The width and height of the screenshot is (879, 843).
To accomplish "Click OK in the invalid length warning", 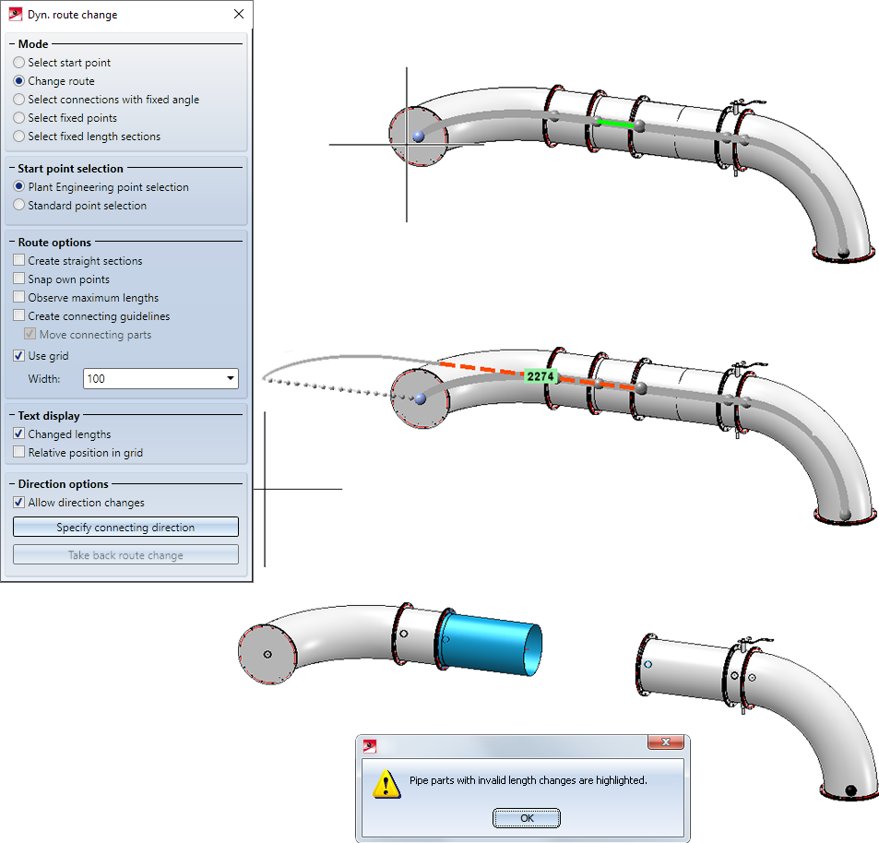I will tap(527, 818).
